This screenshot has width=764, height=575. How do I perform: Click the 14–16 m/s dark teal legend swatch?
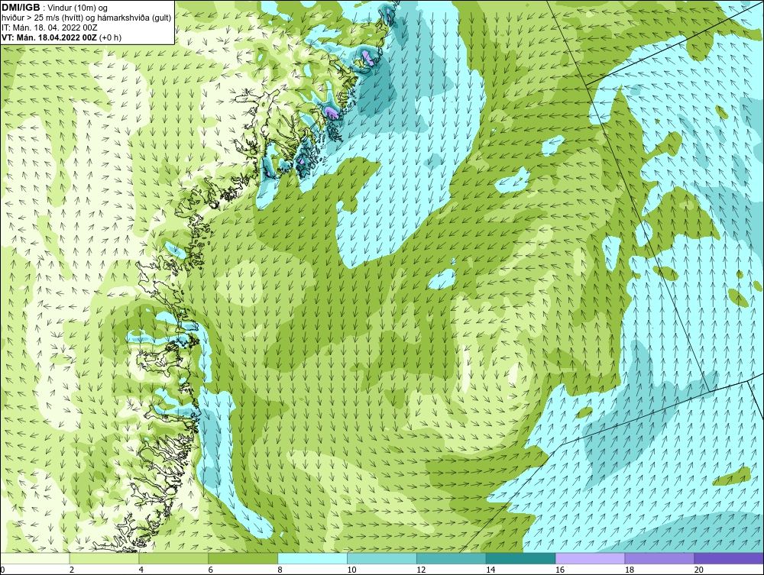(x=520, y=558)
